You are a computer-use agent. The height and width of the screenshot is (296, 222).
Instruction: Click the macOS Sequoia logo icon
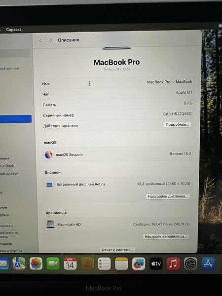tap(49, 154)
